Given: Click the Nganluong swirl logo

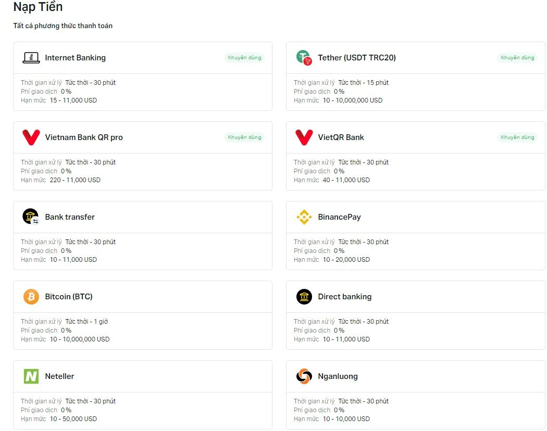Looking at the screenshot, I should pos(304,376).
